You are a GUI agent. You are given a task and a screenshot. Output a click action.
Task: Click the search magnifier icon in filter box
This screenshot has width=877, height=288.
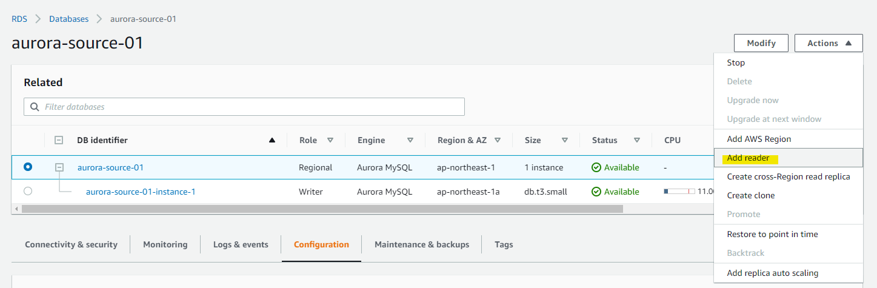35,107
